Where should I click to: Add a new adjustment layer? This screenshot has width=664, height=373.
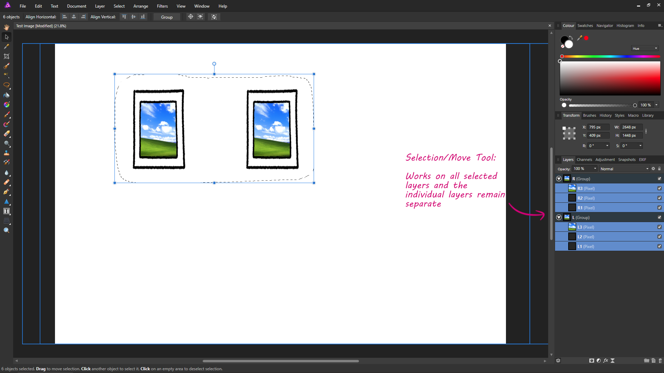[599, 361]
